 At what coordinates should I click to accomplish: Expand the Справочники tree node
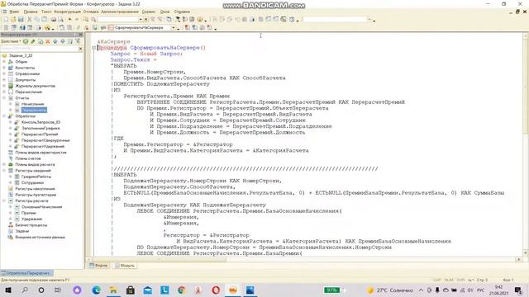tap(4, 74)
